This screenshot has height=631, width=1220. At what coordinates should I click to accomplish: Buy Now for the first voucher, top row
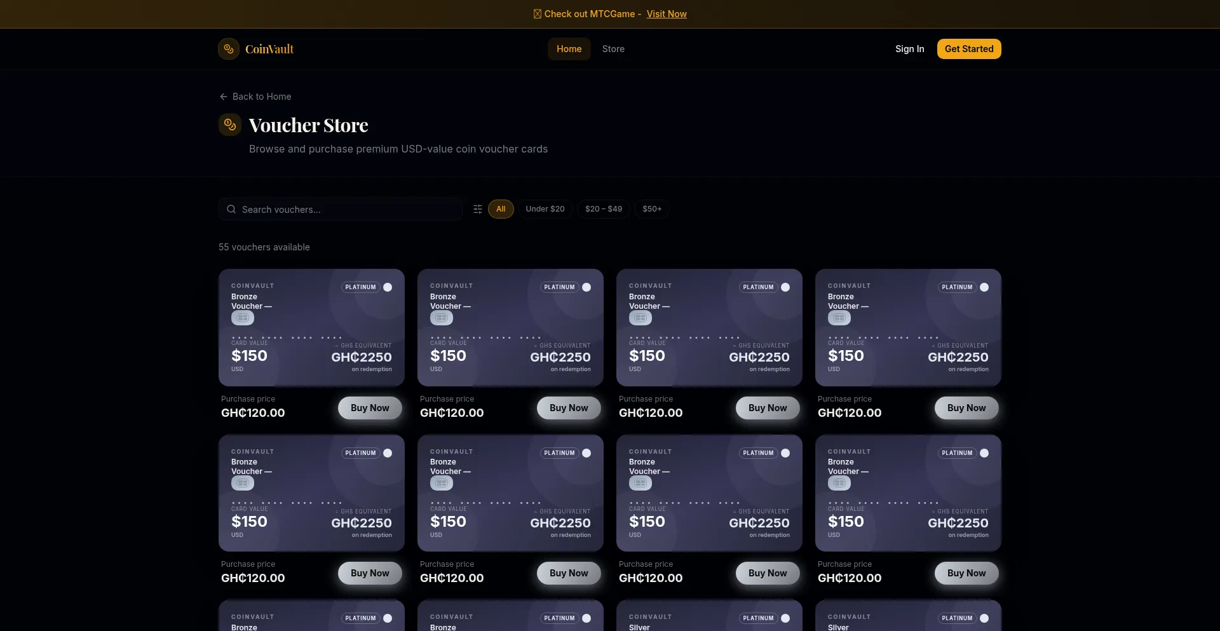point(370,408)
